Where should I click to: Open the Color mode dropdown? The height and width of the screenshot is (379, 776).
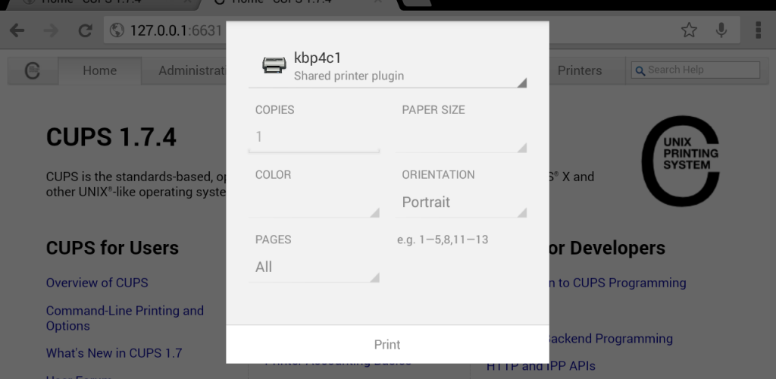point(314,202)
